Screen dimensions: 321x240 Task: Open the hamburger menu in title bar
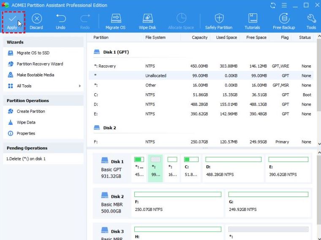(284, 5)
